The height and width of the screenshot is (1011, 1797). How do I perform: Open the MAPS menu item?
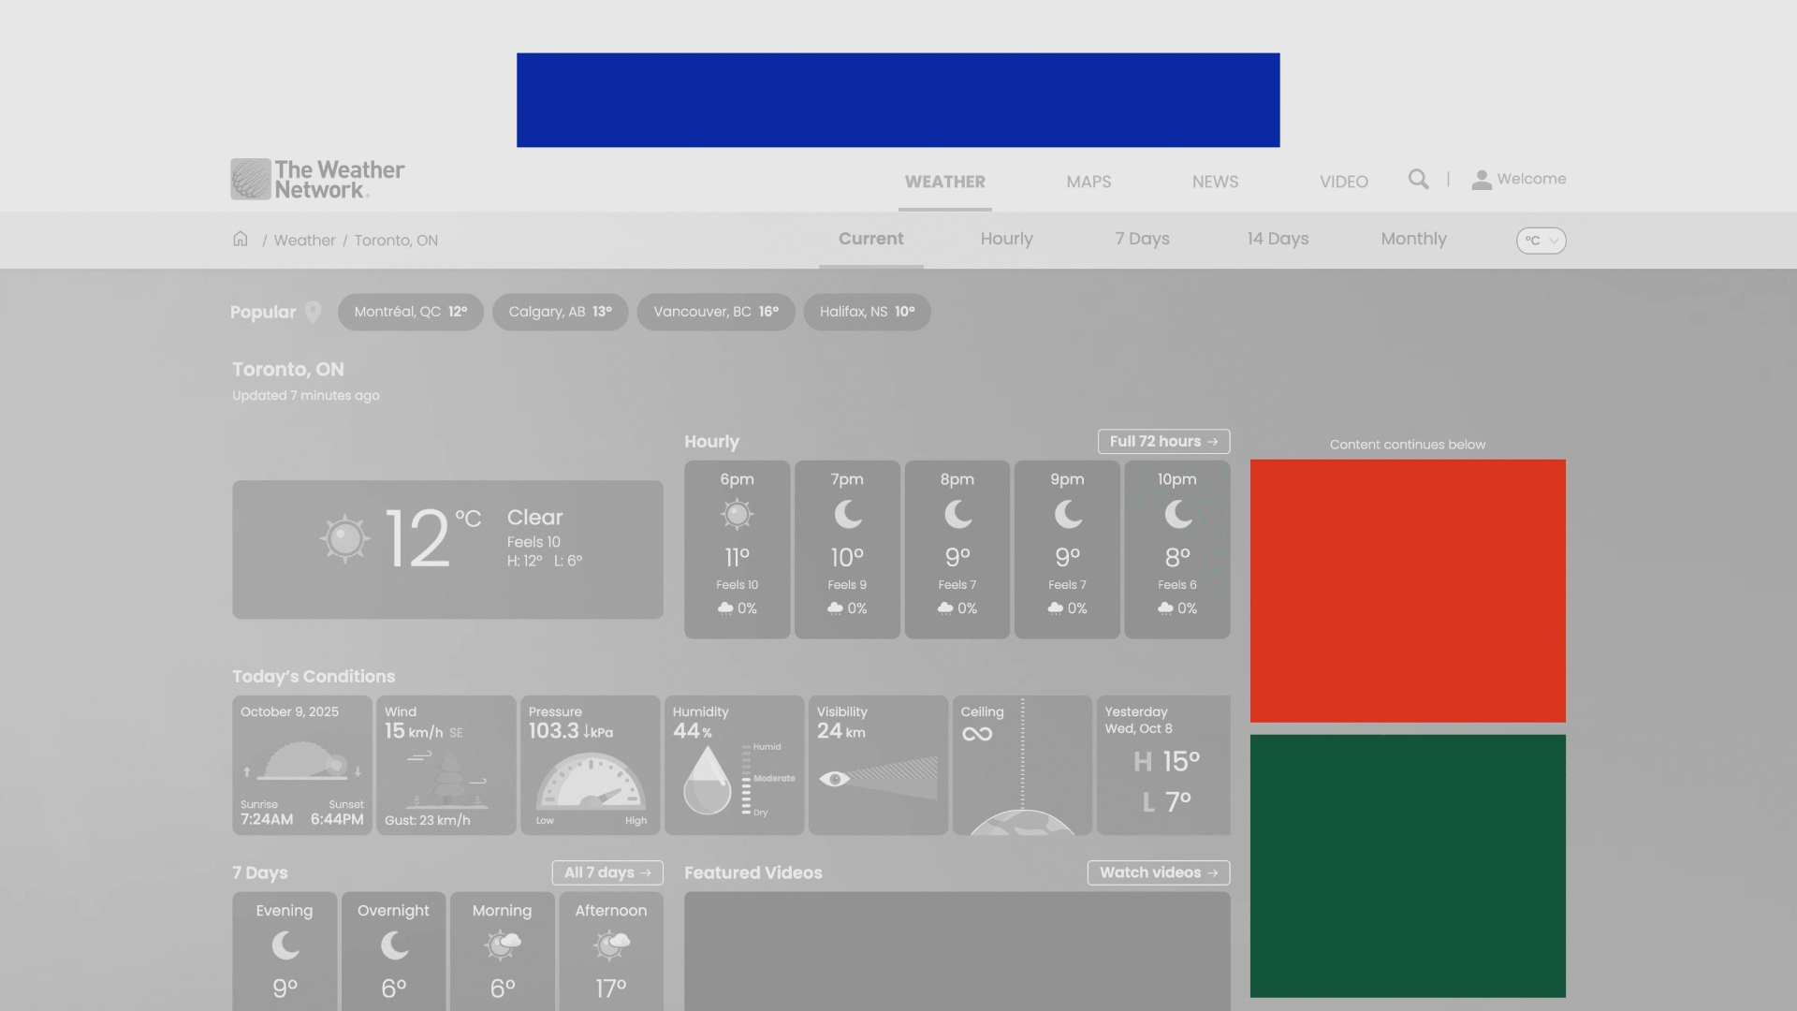(x=1088, y=182)
